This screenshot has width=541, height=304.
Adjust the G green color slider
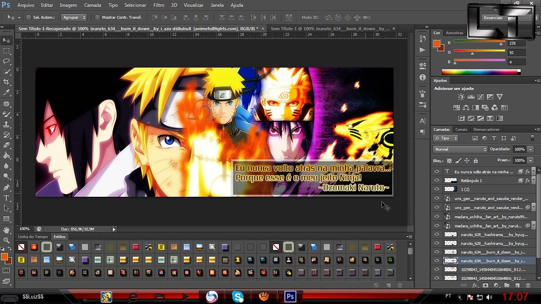(x=472, y=54)
